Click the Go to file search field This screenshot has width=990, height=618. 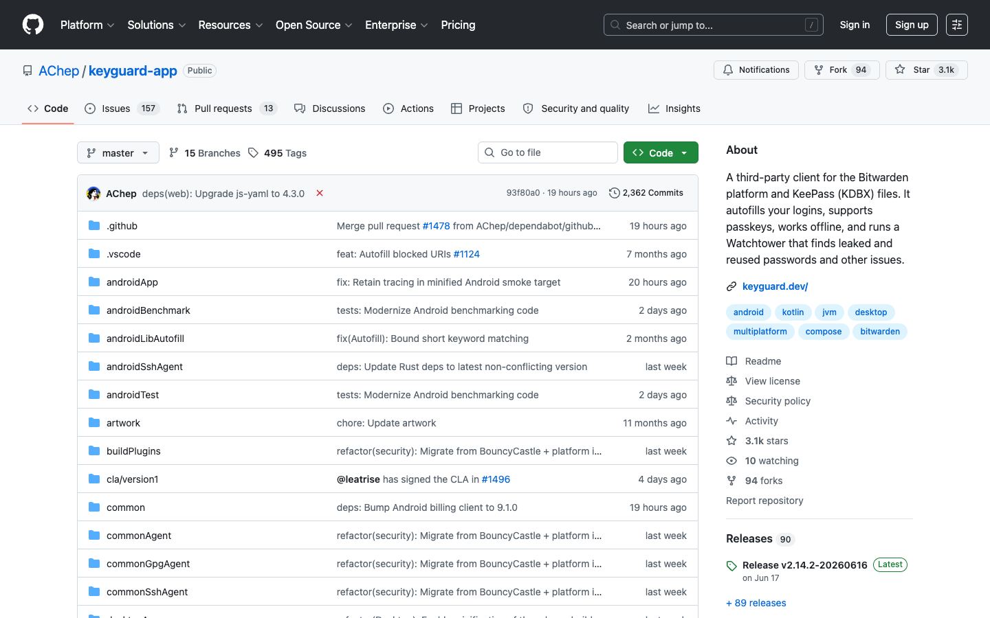click(548, 152)
